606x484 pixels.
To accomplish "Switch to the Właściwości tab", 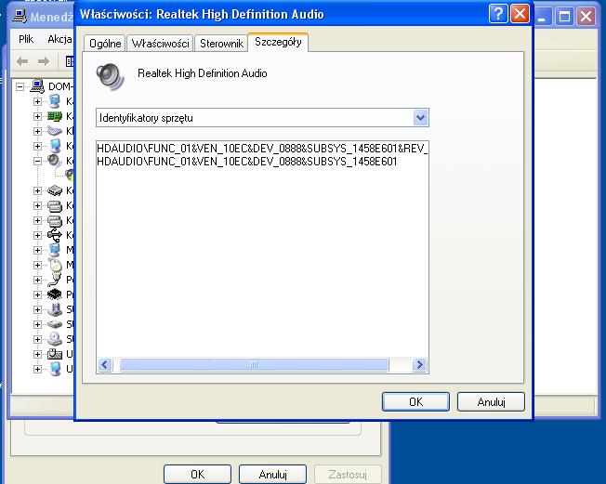I will [x=160, y=44].
